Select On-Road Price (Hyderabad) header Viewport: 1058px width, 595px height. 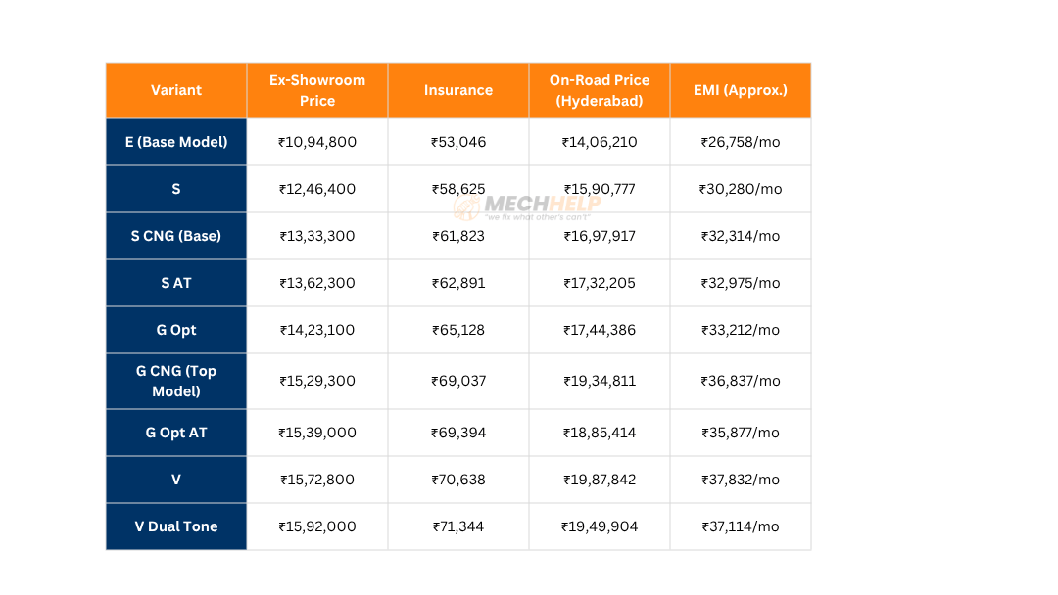[600, 90]
